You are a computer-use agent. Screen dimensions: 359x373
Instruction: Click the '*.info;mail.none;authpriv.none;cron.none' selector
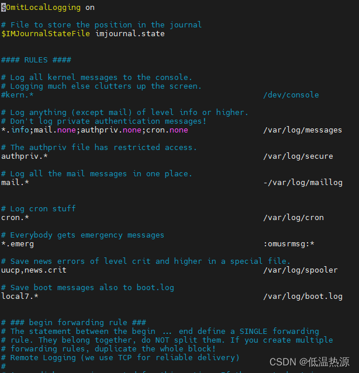[x=95, y=130]
